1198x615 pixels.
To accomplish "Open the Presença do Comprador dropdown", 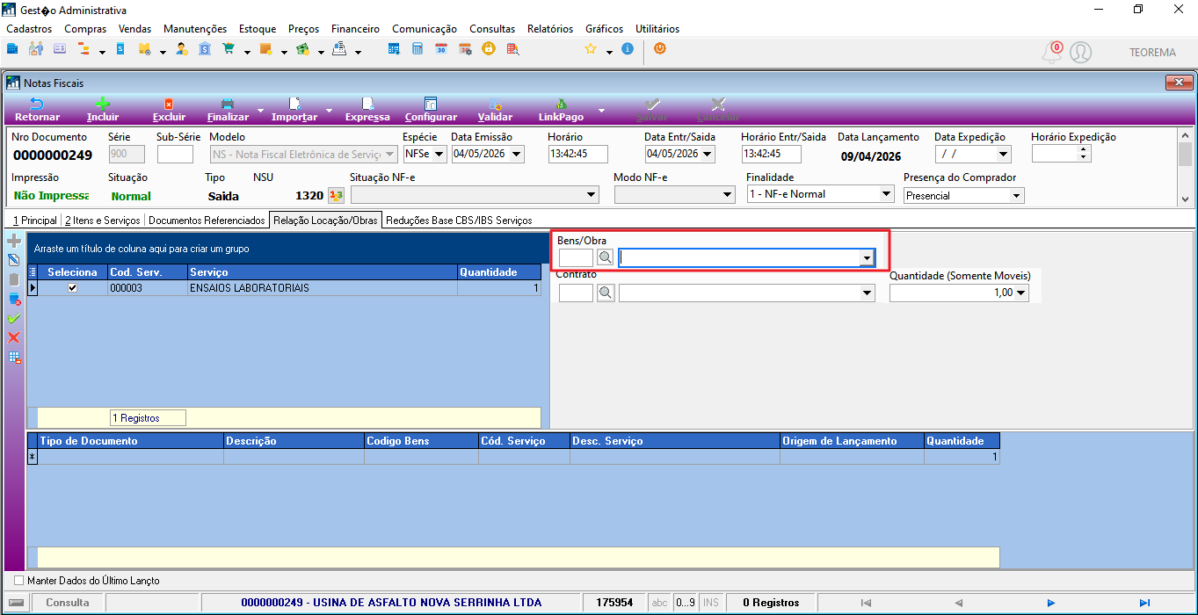I will pos(1017,196).
